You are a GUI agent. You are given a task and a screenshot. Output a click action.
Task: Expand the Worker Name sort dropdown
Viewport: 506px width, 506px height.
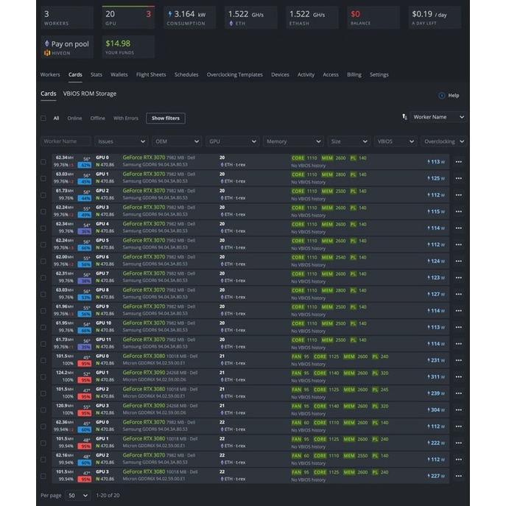pos(438,117)
